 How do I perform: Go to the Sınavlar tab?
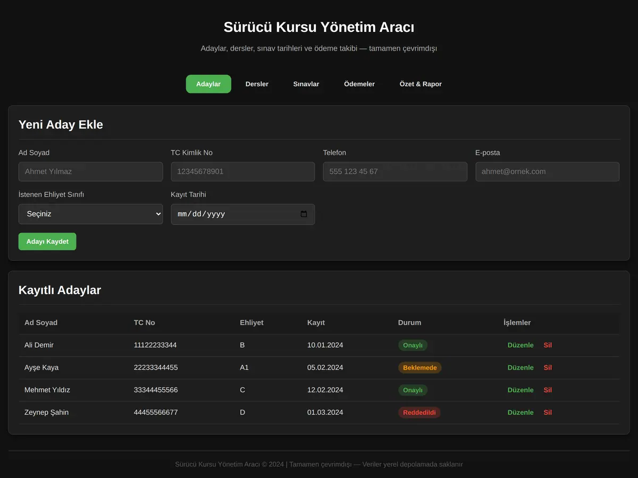(x=306, y=84)
